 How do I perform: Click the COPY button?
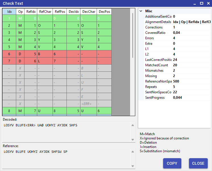tap(172, 163)
